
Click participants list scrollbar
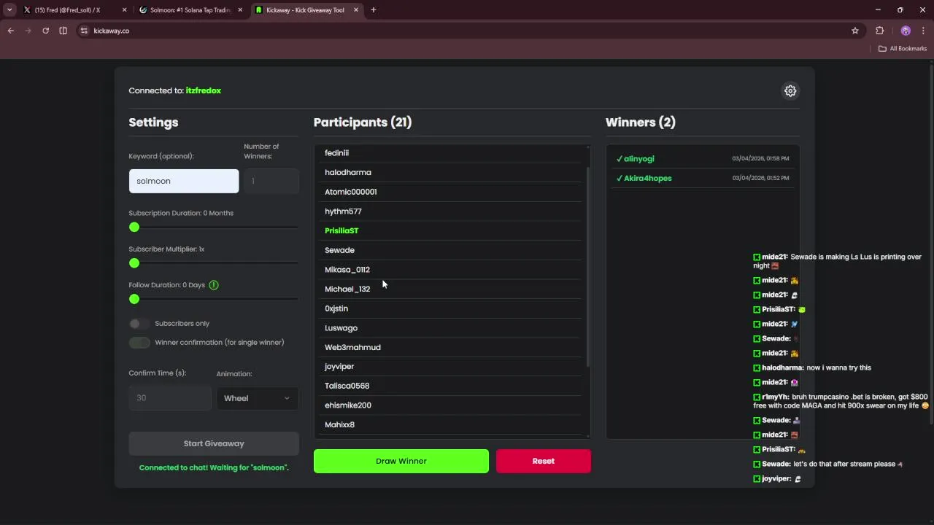click(x=588, y=266)
